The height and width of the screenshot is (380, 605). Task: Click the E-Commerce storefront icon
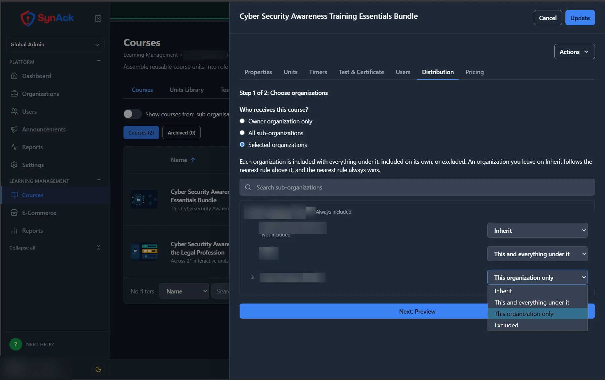(x=14, y=213)
